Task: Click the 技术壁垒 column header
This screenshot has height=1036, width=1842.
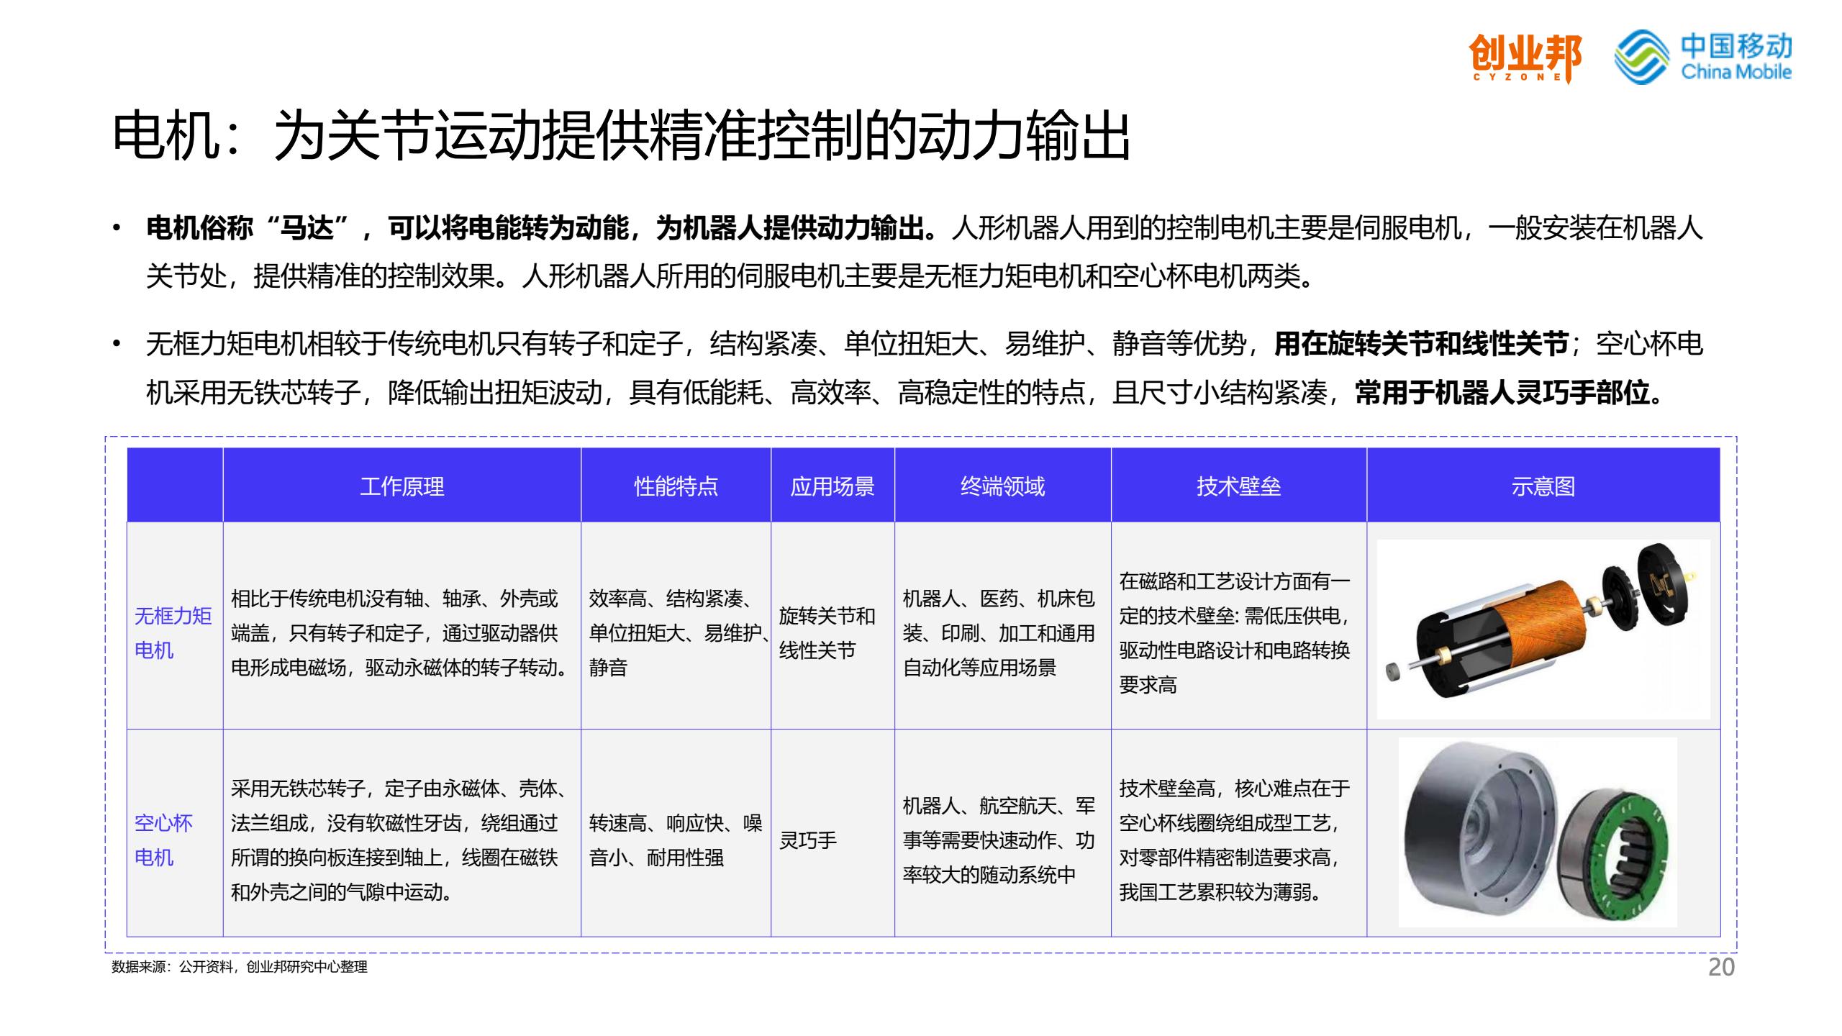Action: pyautogui.click(x=1238, y=486)
